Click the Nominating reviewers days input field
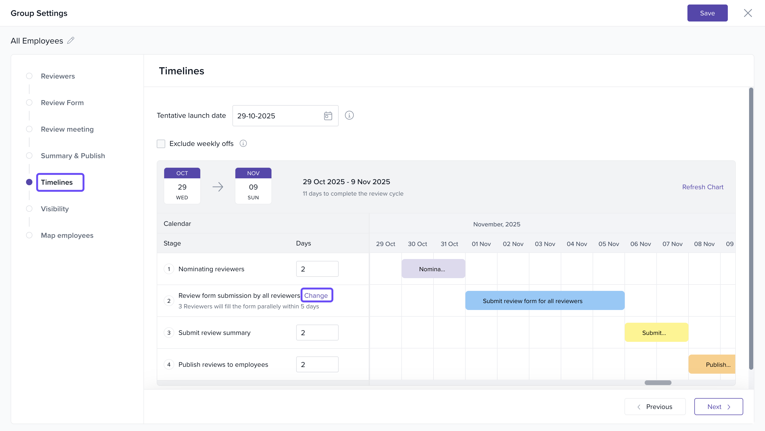765x431 pixels. click(317, 269)
